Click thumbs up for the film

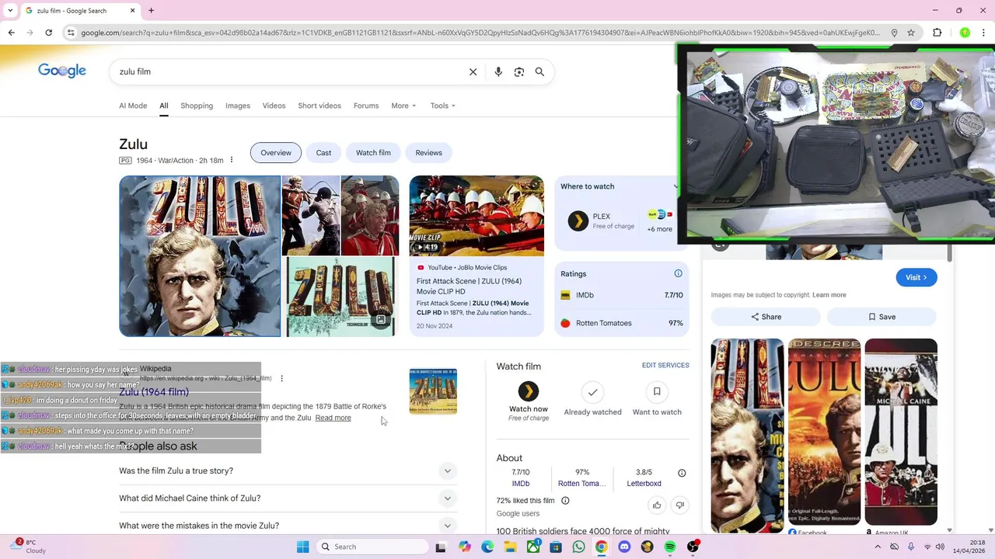pyautogui.click(x=657, y=505)
